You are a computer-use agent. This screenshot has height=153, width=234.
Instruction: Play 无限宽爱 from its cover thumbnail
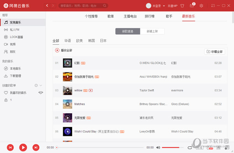click(67, 118)
